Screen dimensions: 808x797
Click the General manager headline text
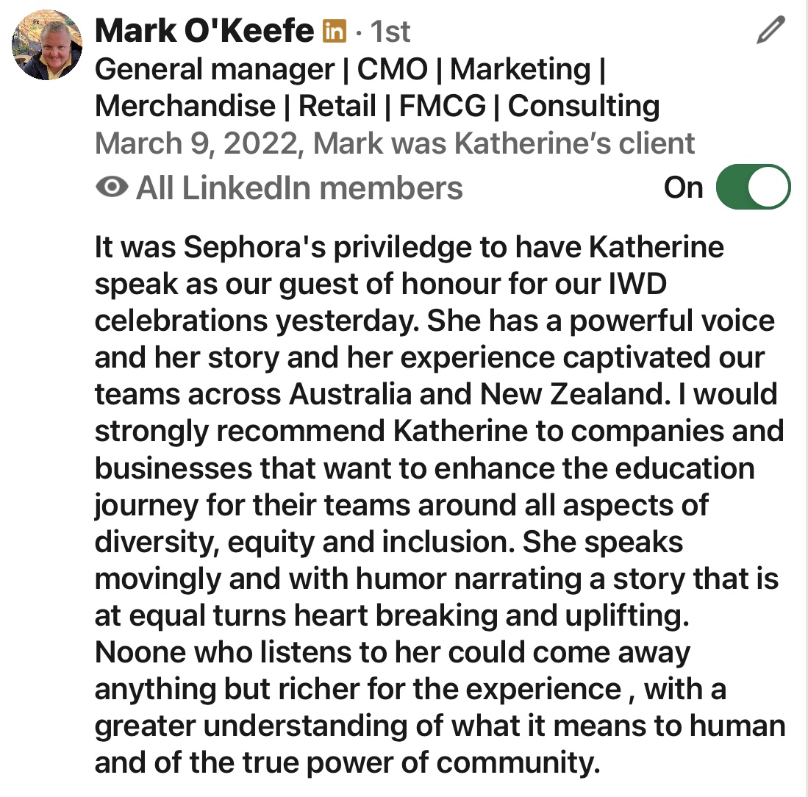[x=215, y=69]
